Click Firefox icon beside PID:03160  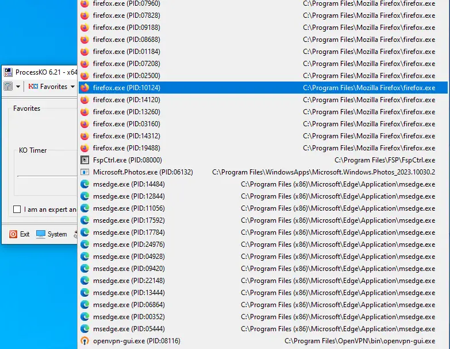84,124
